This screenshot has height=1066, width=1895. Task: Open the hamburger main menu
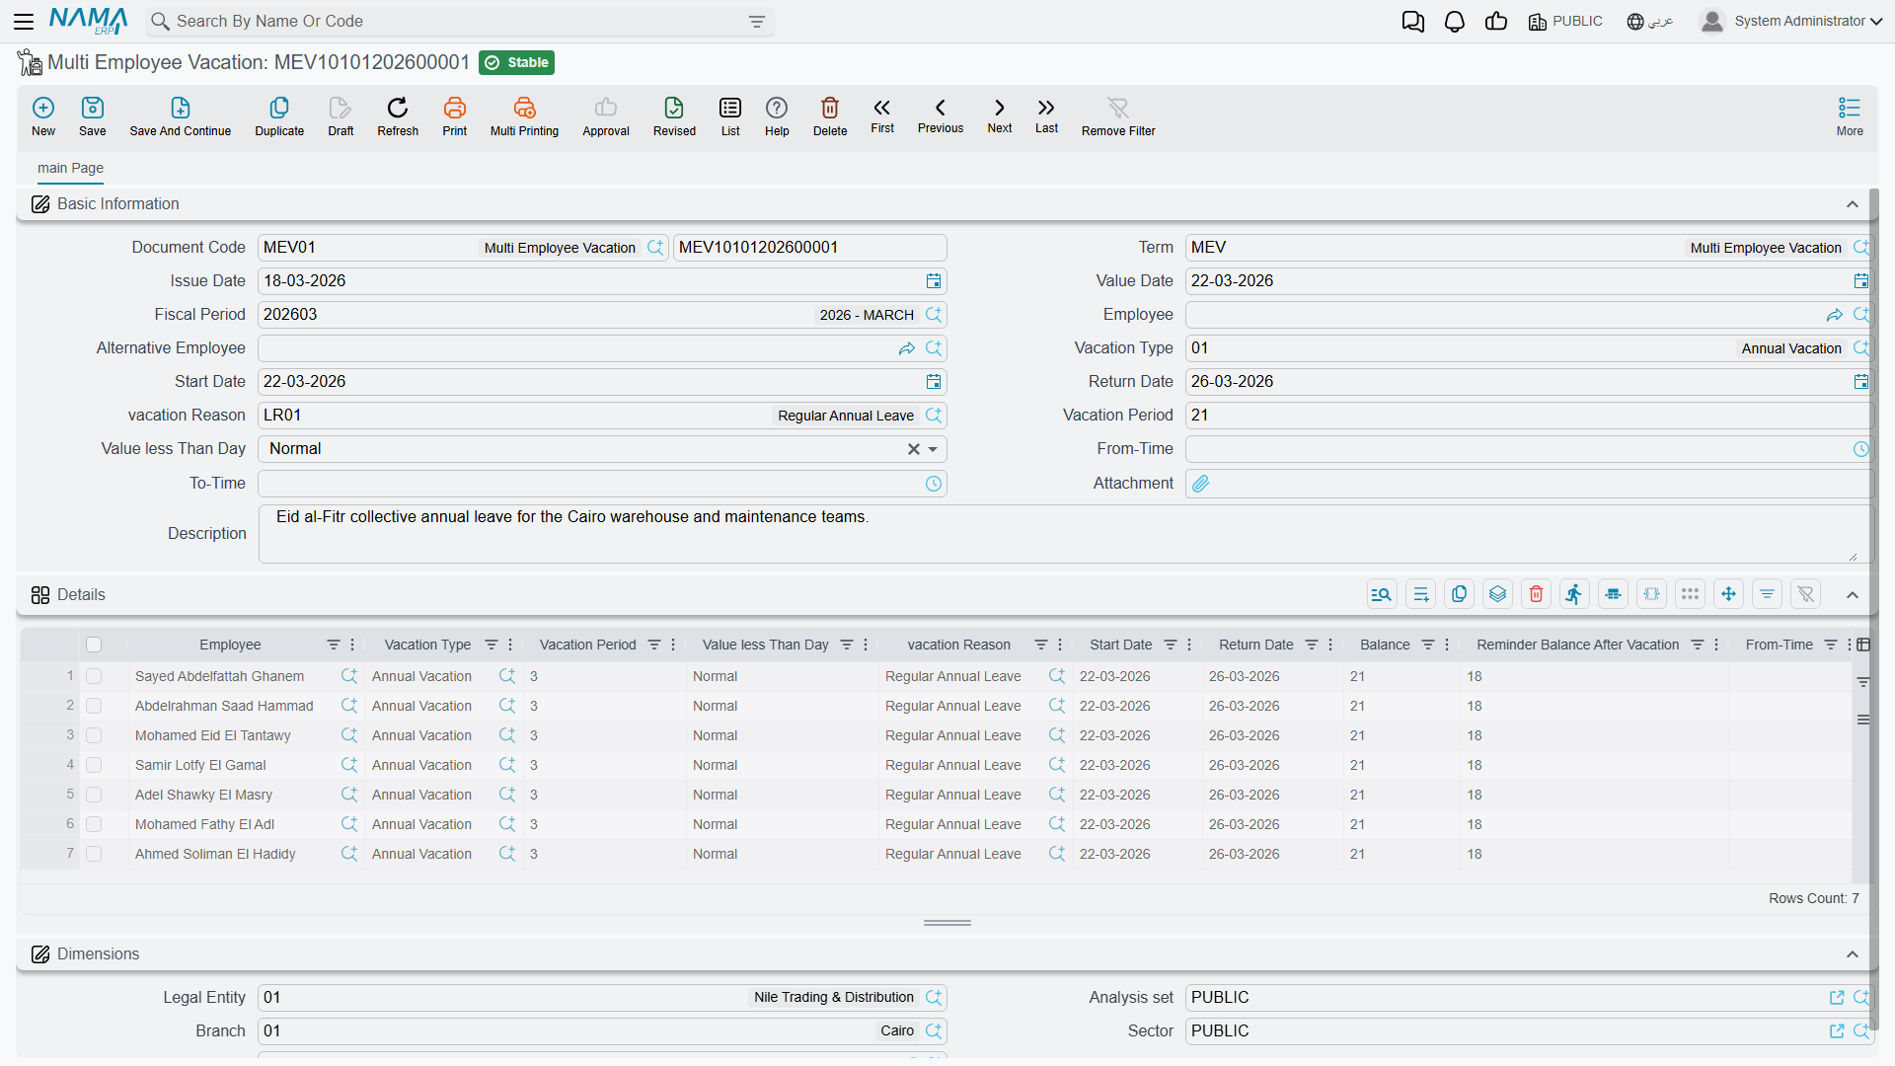(x=24, y=21)
